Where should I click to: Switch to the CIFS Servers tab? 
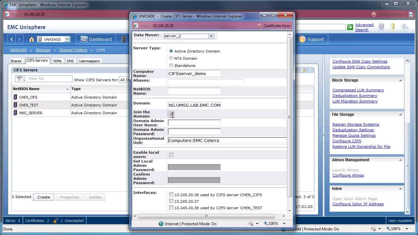pyautogui.click(x=37, y=61)
